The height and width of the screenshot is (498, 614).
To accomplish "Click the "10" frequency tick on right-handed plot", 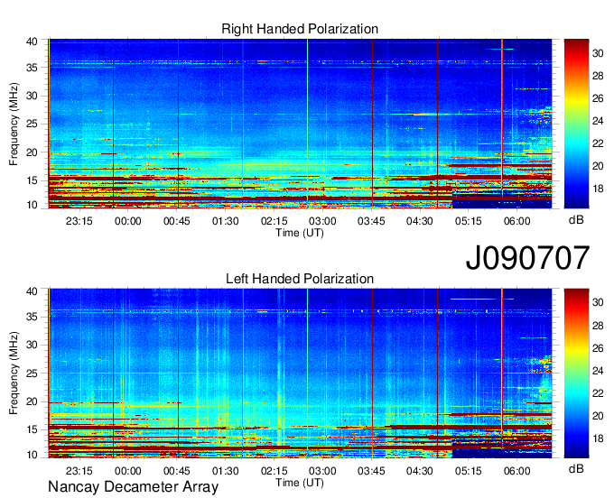I will pyautogui.click(x=32, y=205).
